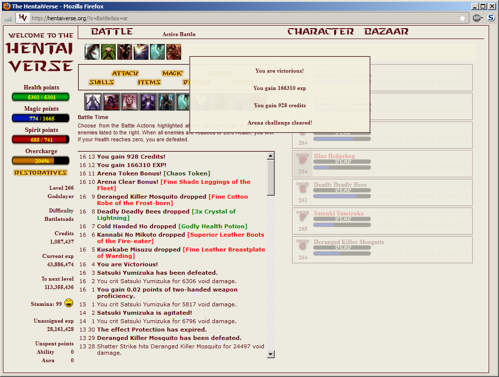Click the green leafy figure status effect icon
This screenshot has height=377, width=499.
tap(108, 52)
